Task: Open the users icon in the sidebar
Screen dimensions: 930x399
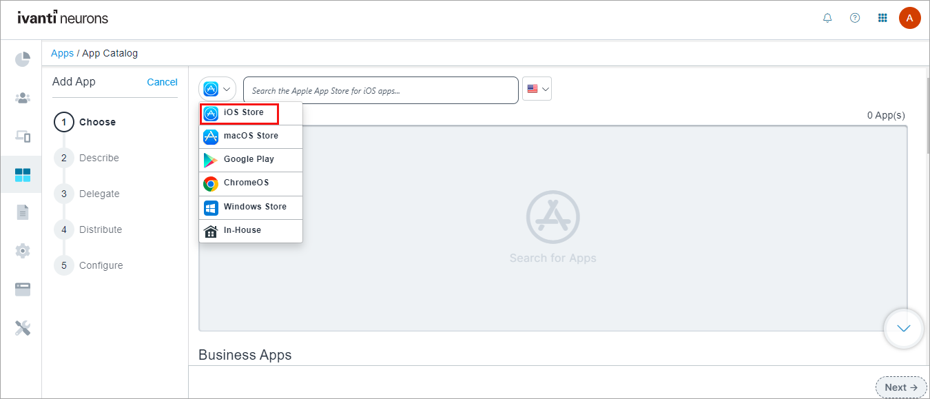Action: point(22,97)
